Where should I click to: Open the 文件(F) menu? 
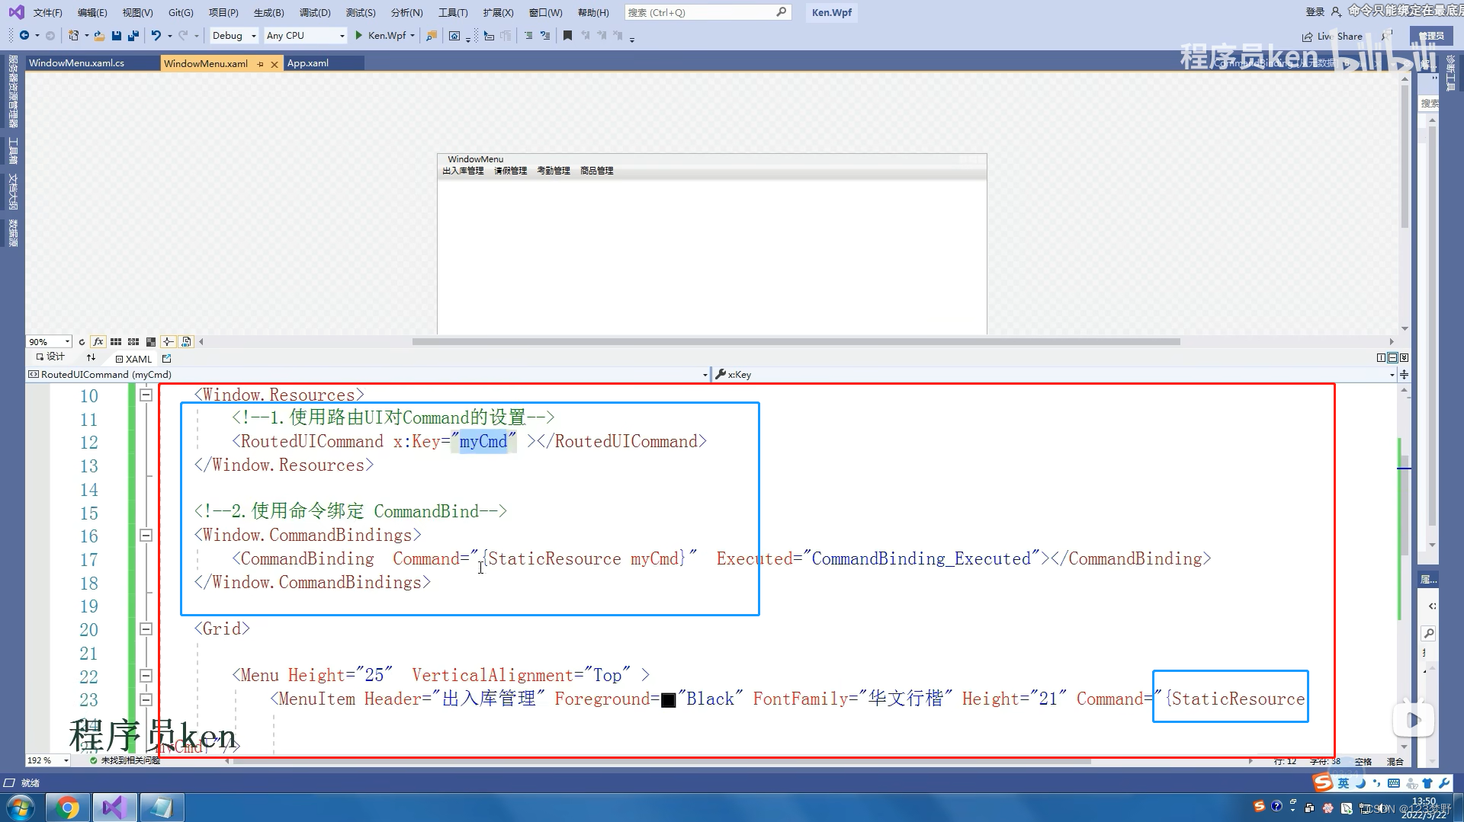(47, 12)
